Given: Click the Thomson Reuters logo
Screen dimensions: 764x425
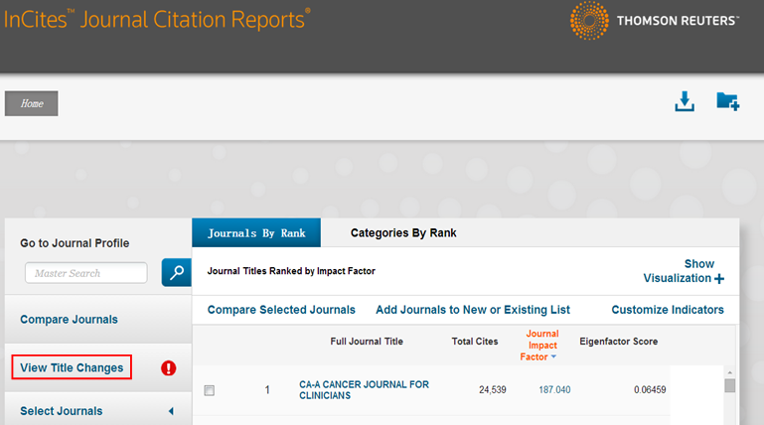Looking at the screenshot, I should tap(654, 22).
